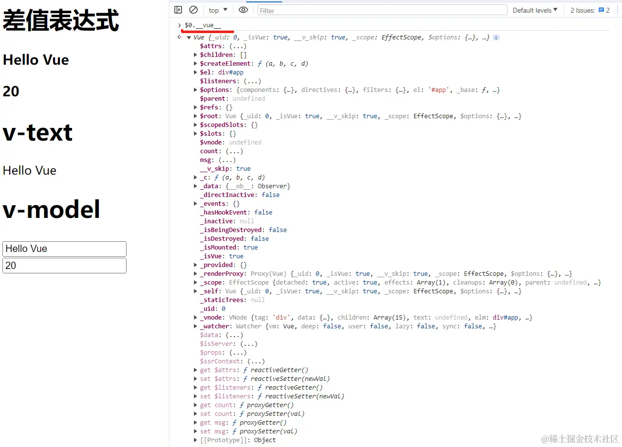Click the _uid: 0 row
The image size is (622, 447).
[x=213, y=309]
